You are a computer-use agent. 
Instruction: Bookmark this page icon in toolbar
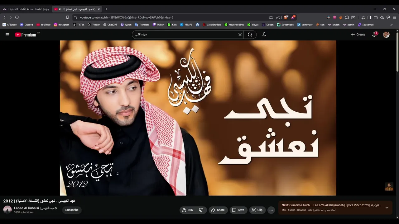pos(67,17)
